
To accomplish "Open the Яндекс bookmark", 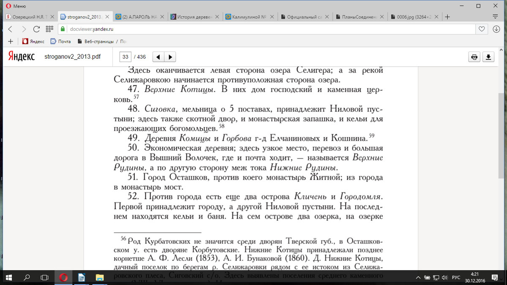I will click(x=33, y=41).
